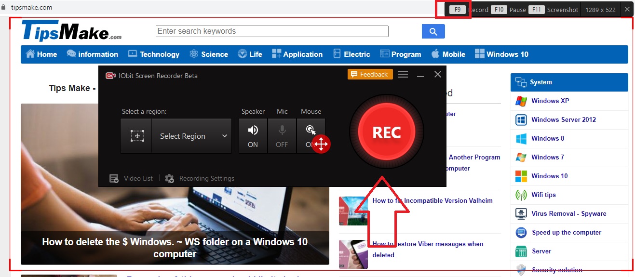This screenshot has width=635, height=277.
Task: Click the IObit Screen Recorder logo icon
Action: [x=110, y=76]
